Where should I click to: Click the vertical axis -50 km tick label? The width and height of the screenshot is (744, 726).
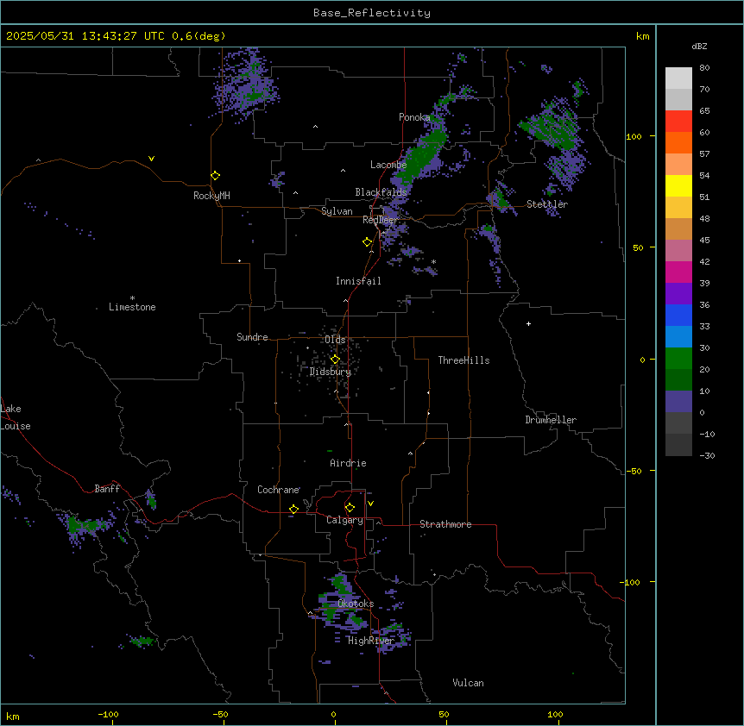coord(634,471)
